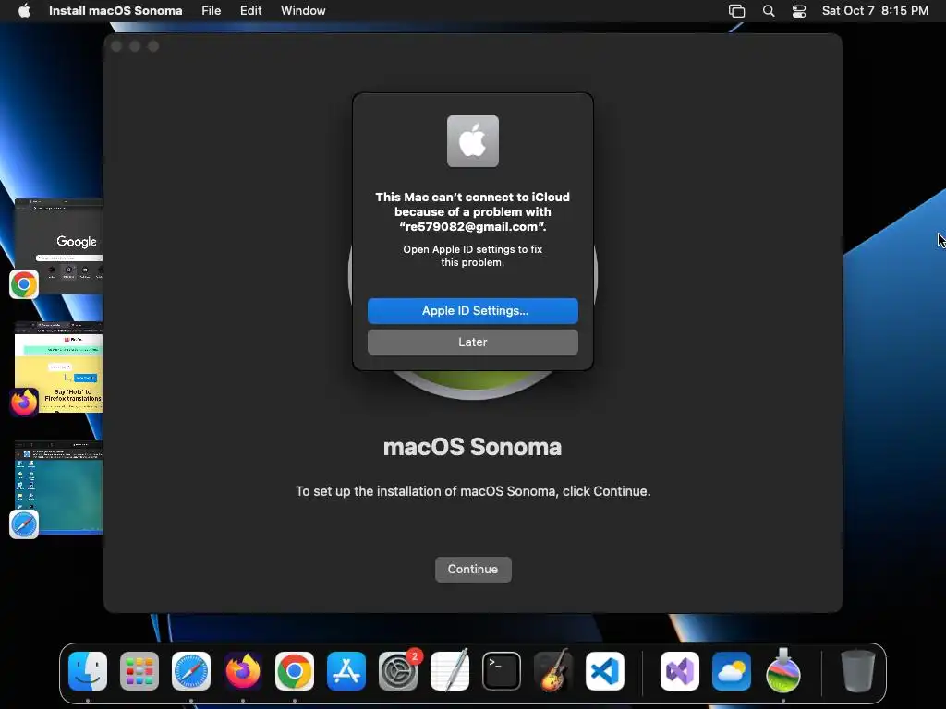Click the date and time clock
This screenshot has width=946, height=709.
point(875,10)
